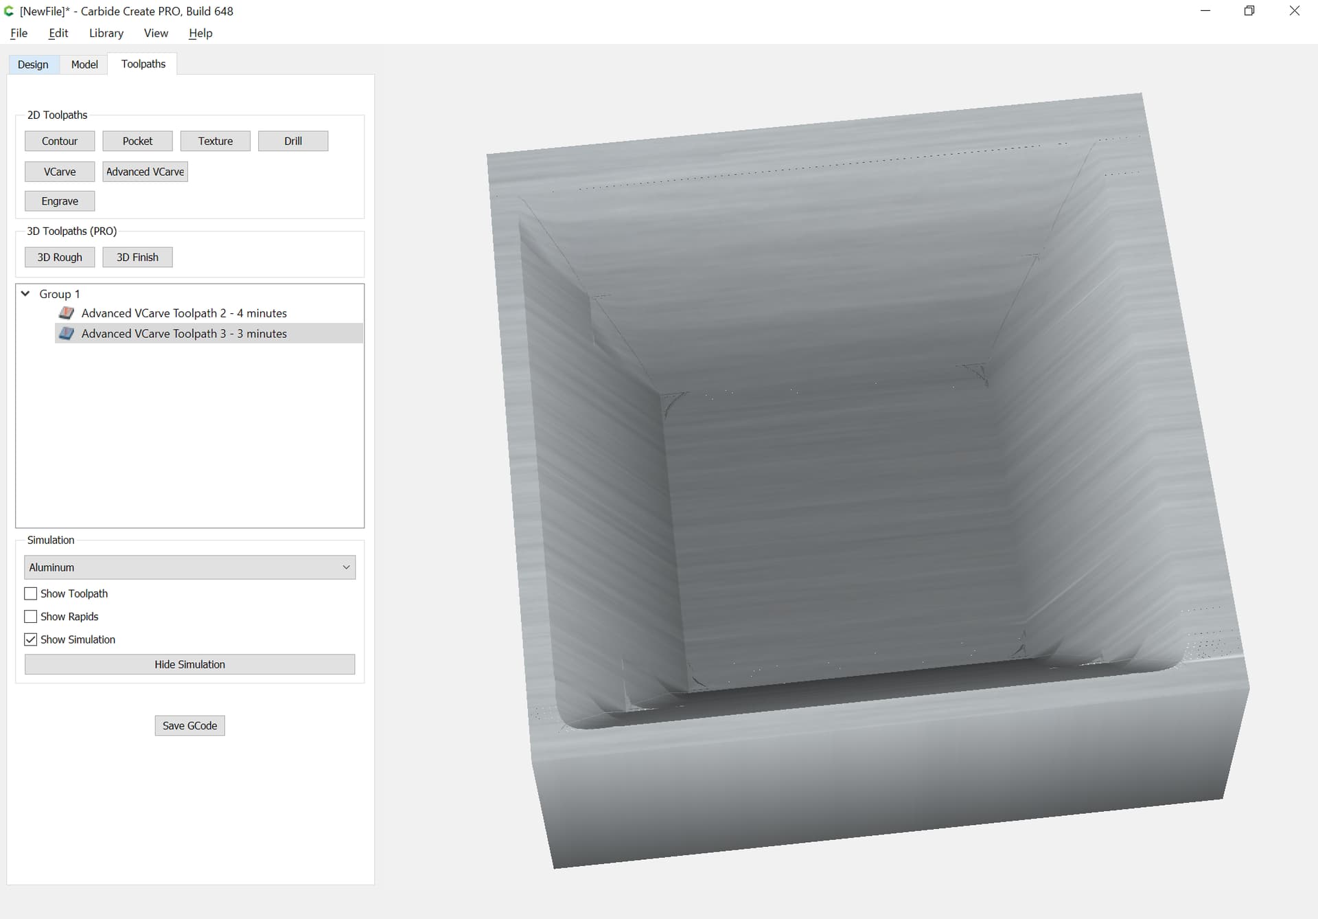1318x919 pixels.
Task: Close the Carbide Create window
Action: (1294, 11)
